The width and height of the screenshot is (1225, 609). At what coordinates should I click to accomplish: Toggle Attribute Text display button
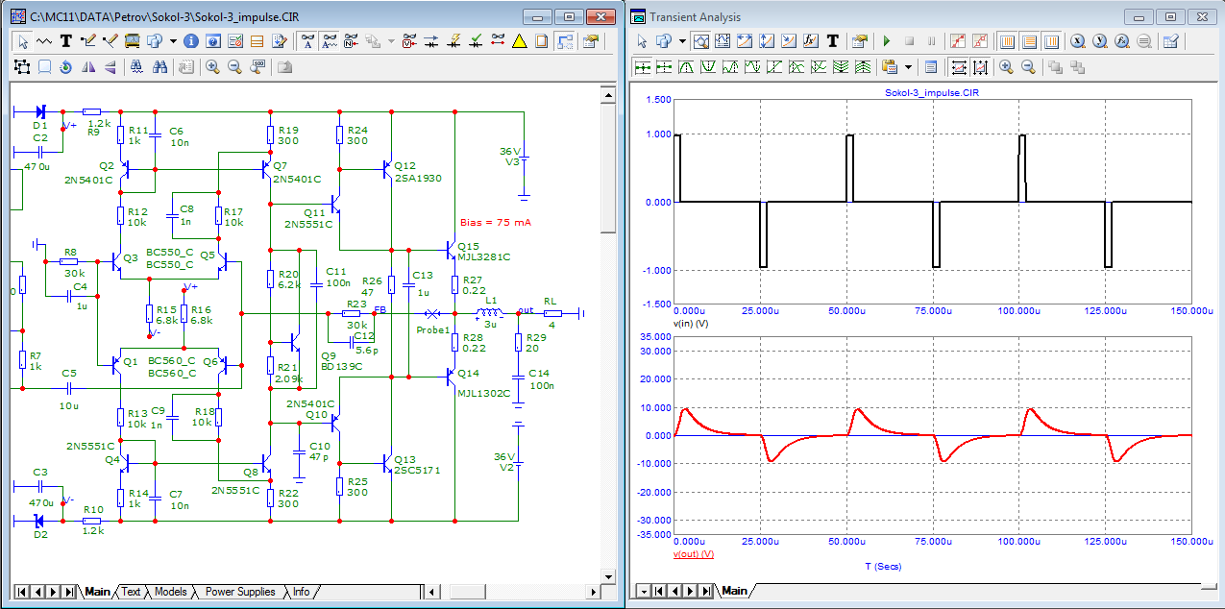(307, 41)
